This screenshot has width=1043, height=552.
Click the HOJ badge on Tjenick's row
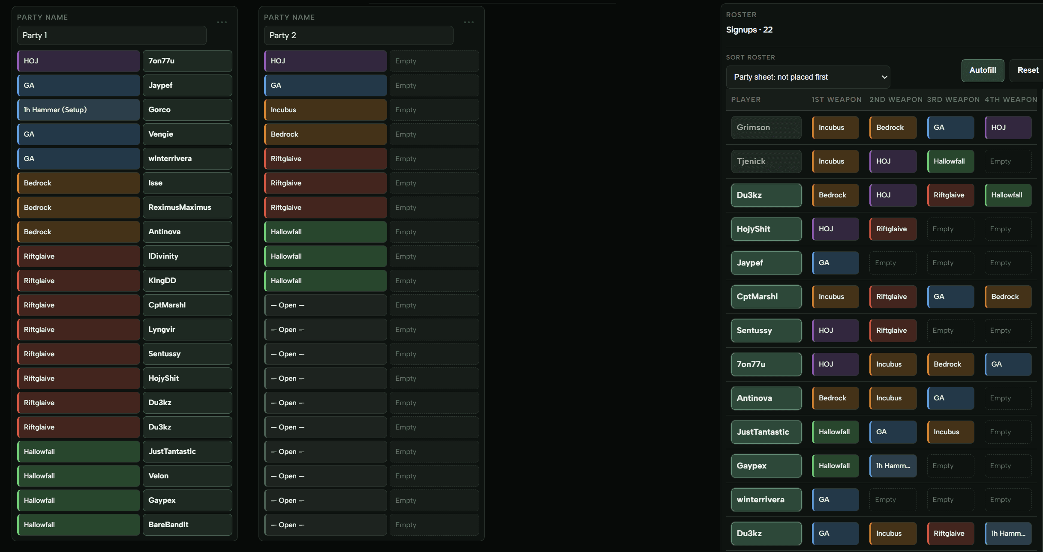pyautogui.click(x=893, y=161)
